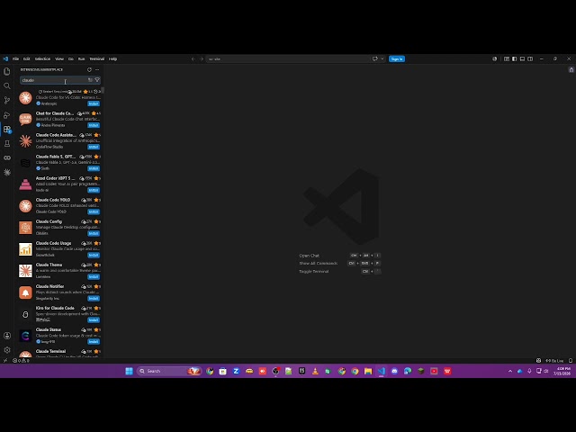
Task: Install Claude Code by Anthropic
Action: tap(94, 103)
